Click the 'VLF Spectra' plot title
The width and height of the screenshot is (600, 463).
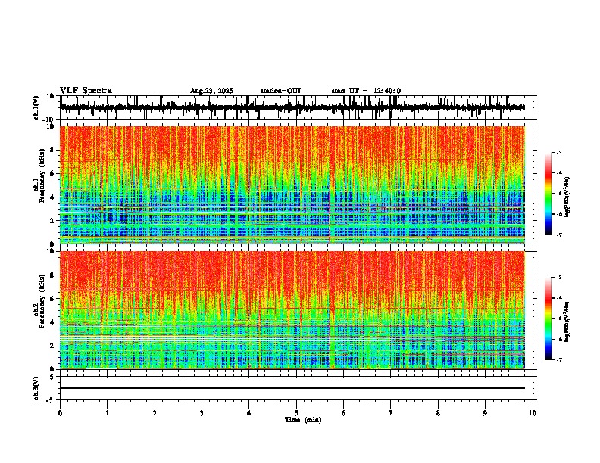click(x=86, y=91)
